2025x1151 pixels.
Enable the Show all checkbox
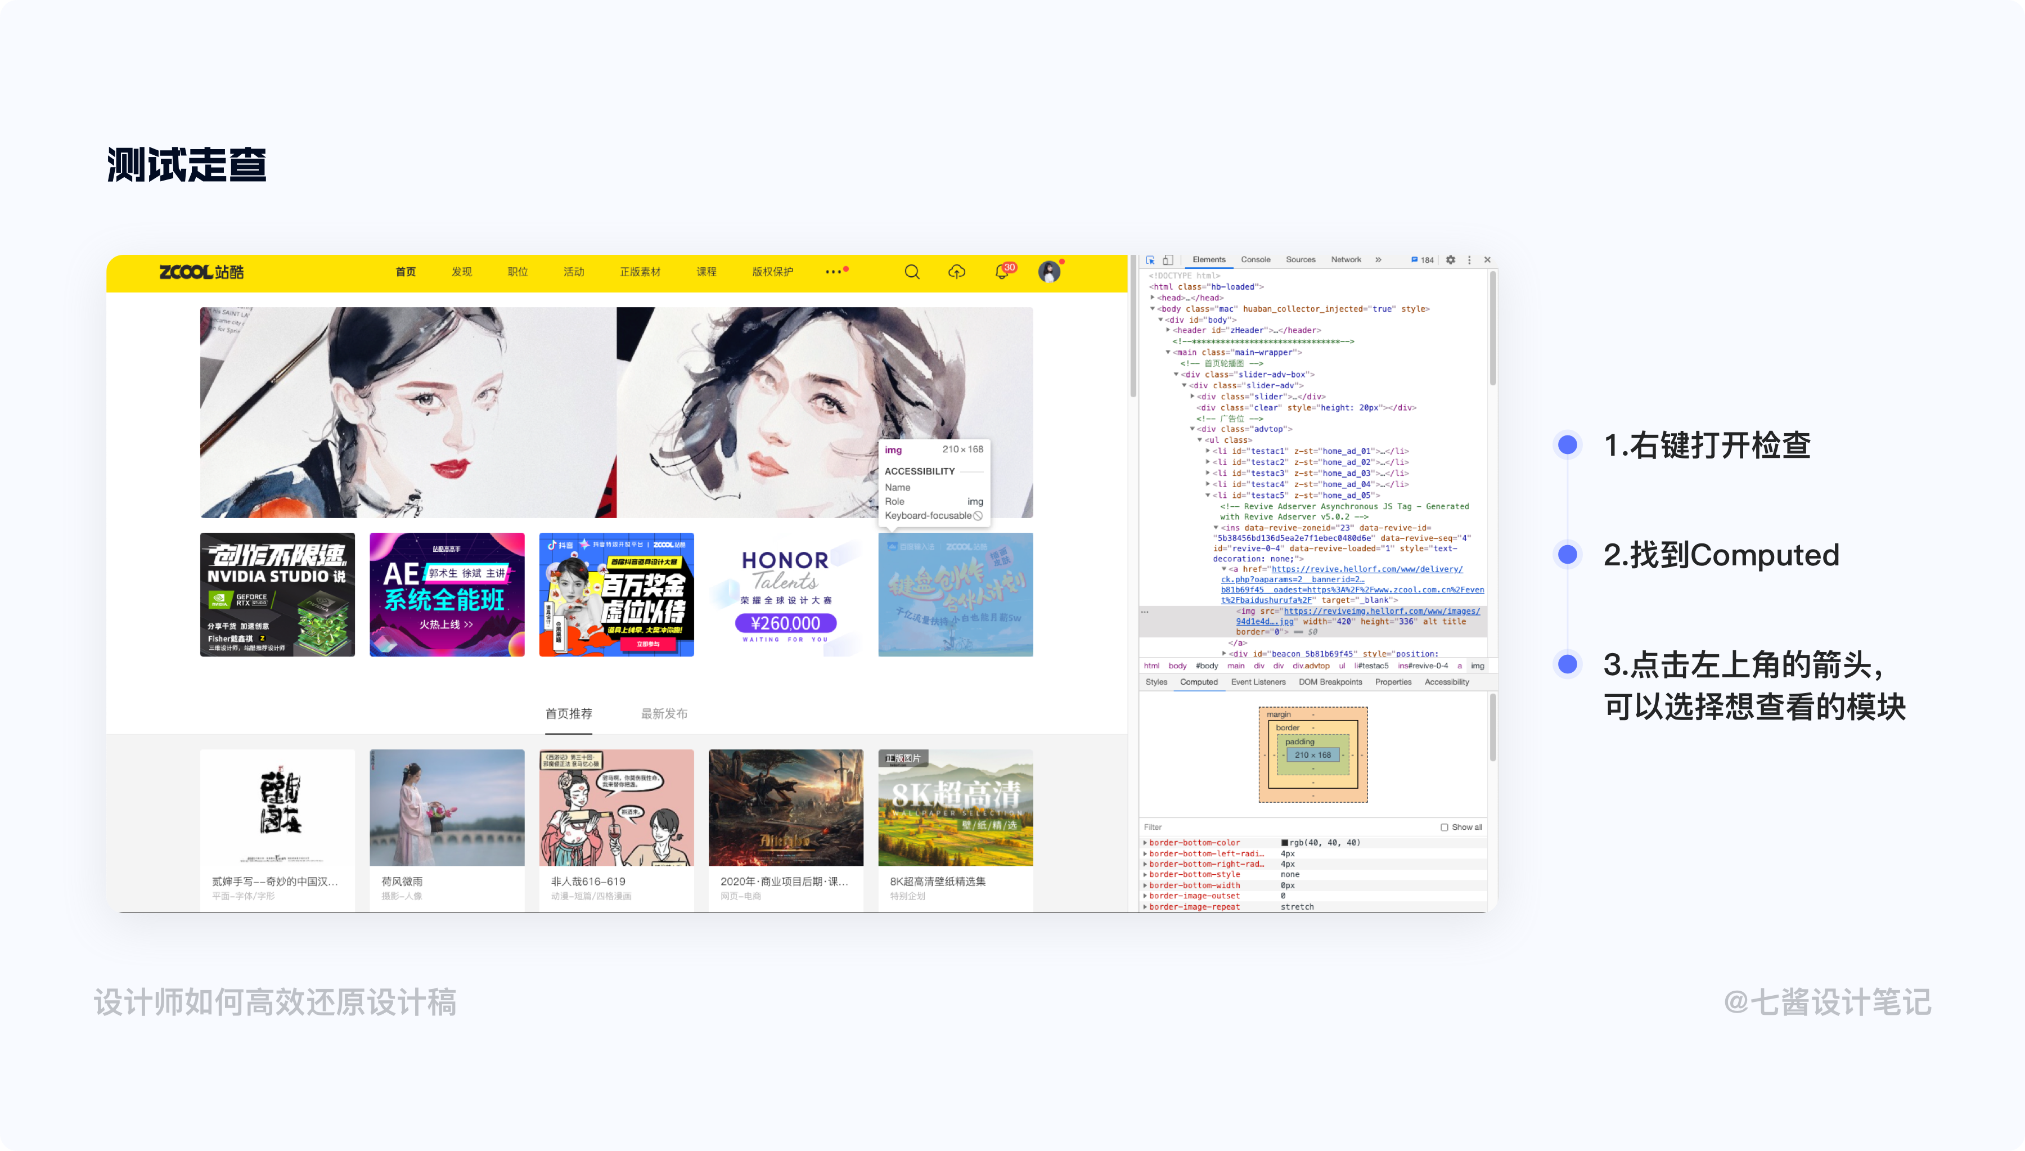click(x=1444, y=828)
